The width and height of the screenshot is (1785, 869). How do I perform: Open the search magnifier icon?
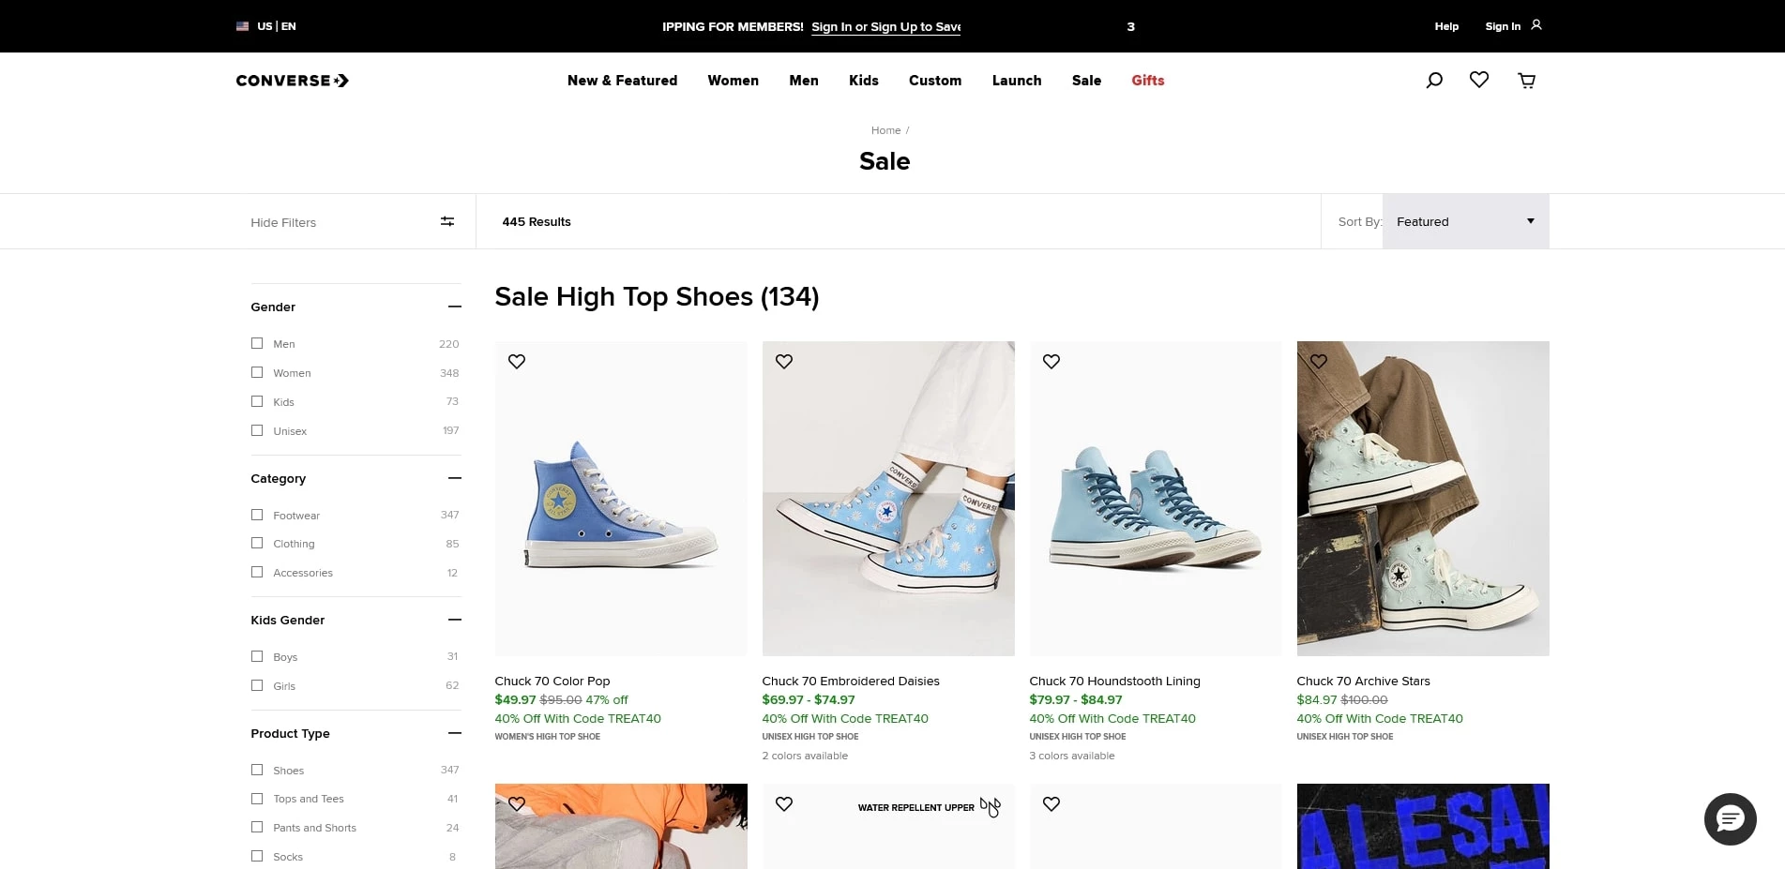(1433, 81)
